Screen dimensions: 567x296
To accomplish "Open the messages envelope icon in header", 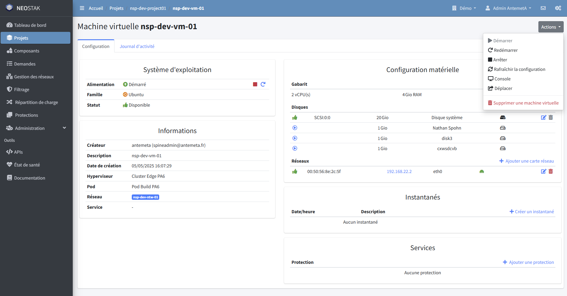I will pos(543,8).
